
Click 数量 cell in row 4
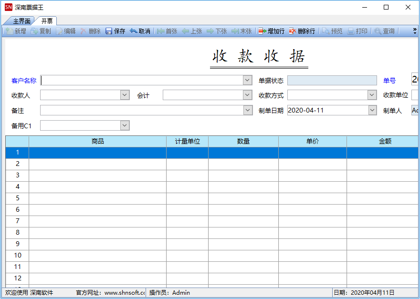coord(243,187)
